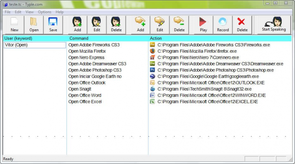
Task: Click the Photoshop Ps icon in Action column
Action: pyautogui.click(x=152, y=70)
